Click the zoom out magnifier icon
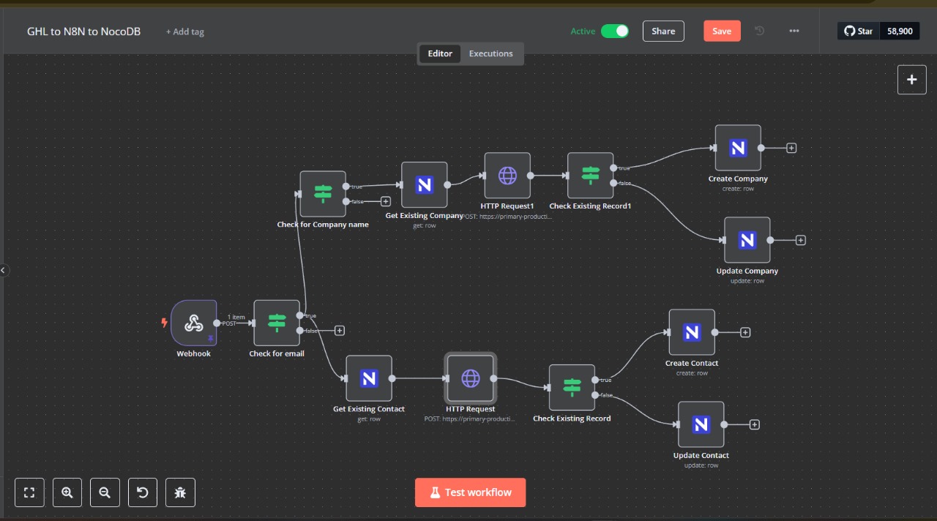This screenshot has height=521, width=937. (105, 492)
